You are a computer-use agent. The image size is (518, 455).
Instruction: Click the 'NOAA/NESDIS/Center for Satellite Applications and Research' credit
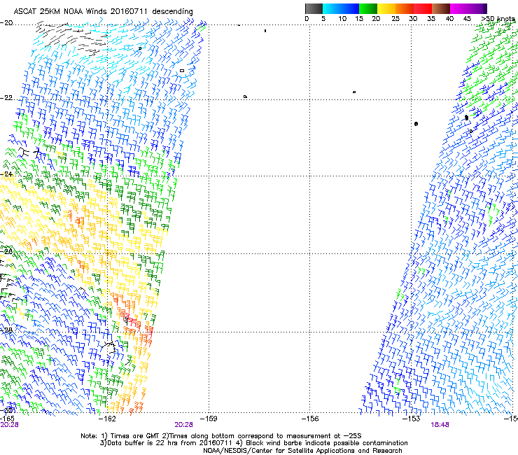coord(302,451)
